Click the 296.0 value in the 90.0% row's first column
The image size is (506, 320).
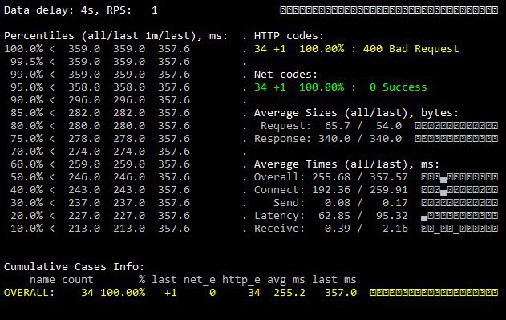[x=84, y=100]
